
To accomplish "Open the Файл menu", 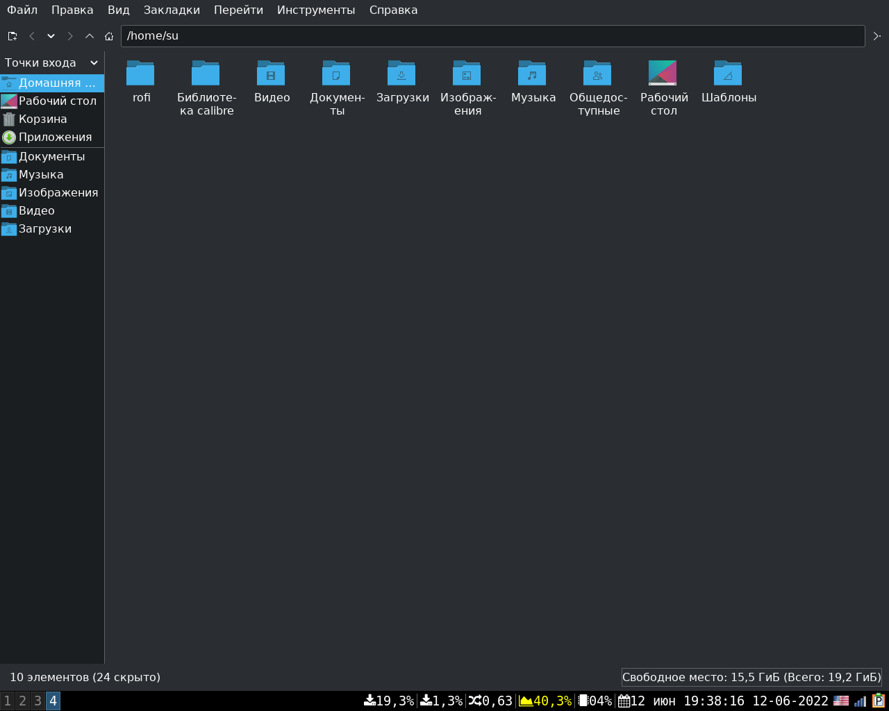I will pos(22,10).
